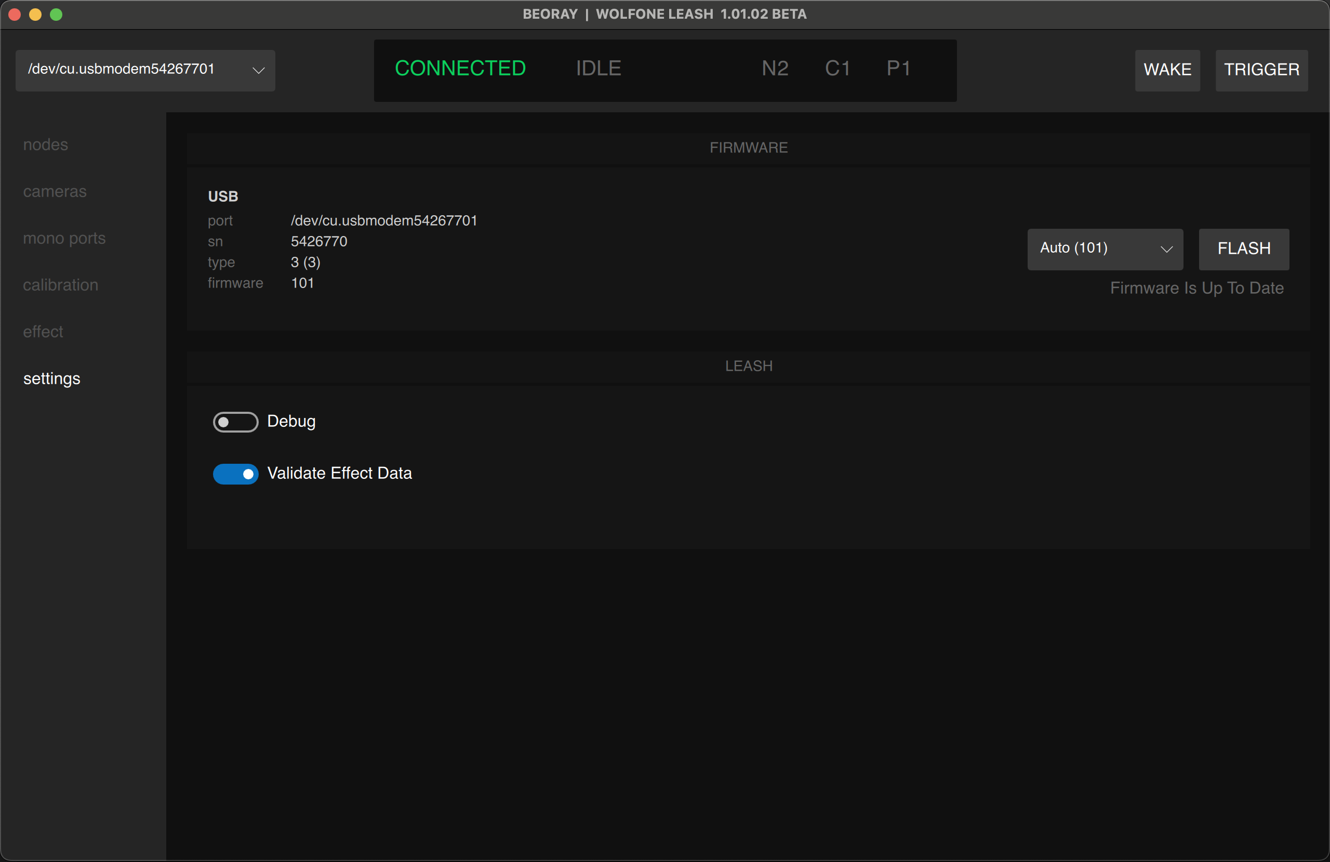This screenshot has height=862, width=1330.
Task: Click the CONNECTED status label
Action: [460, 68]
